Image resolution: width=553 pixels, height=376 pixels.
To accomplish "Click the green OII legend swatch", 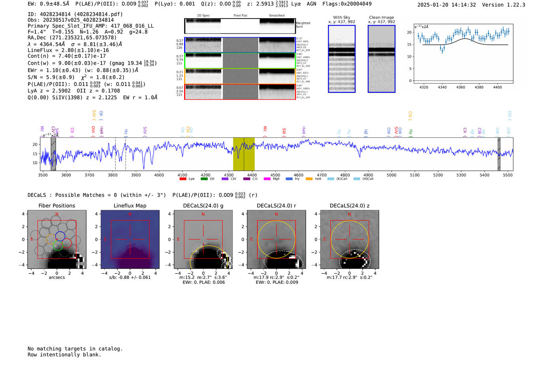I will [x=204, y=179].
